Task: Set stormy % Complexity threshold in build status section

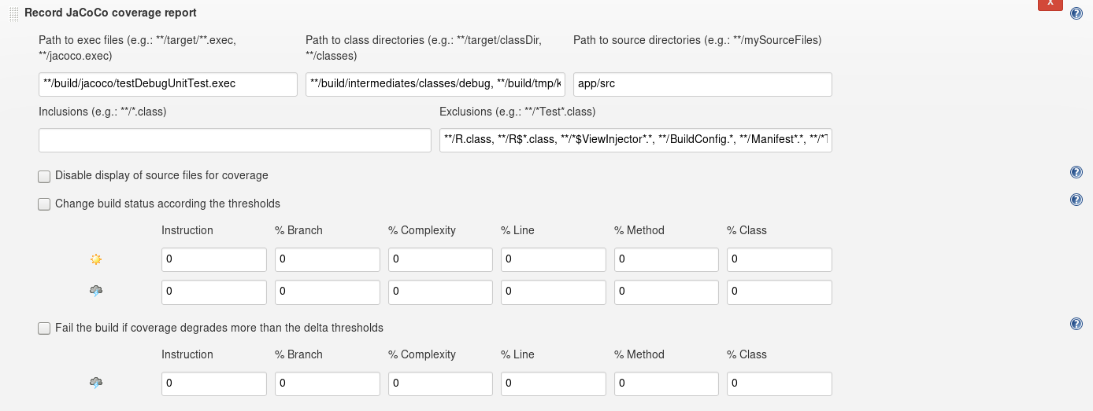Action: pyautogui.click(x=440, y=292)
